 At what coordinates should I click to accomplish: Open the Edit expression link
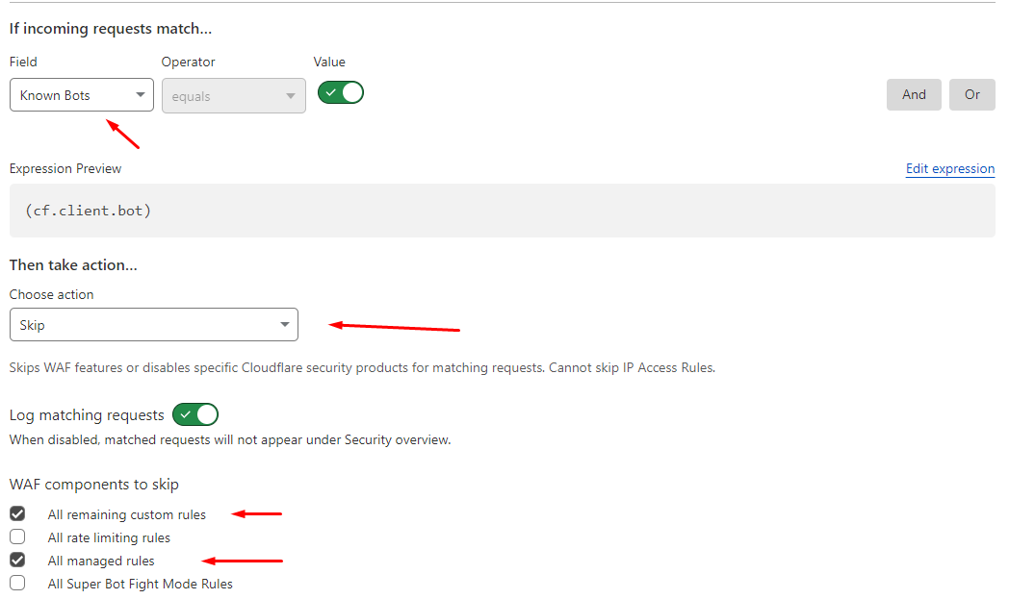[950, 168]
